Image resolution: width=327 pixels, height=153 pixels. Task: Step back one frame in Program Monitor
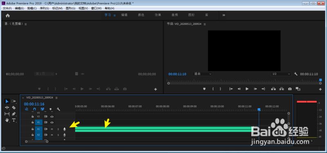239,89
